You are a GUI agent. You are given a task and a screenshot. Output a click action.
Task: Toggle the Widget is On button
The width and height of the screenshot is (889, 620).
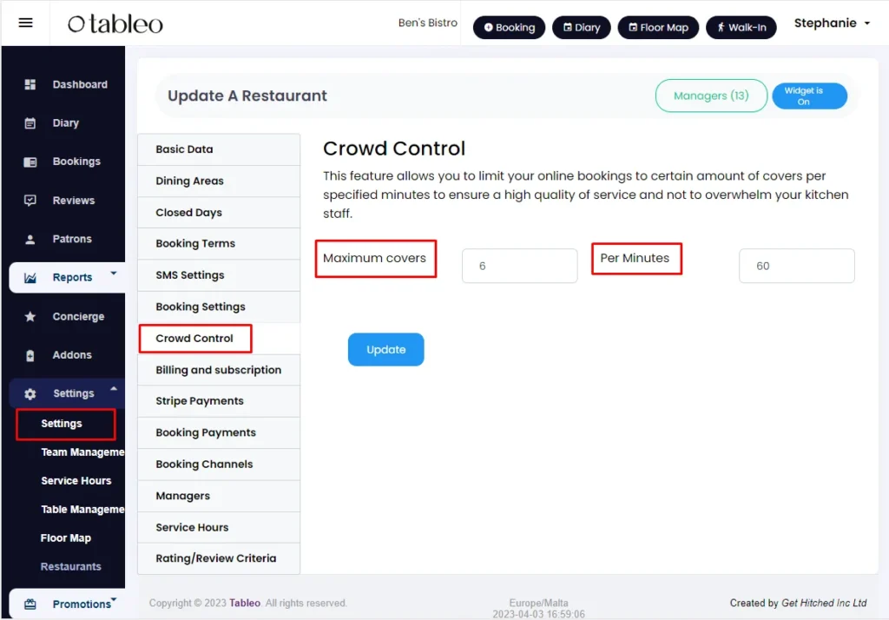[809, 96]
